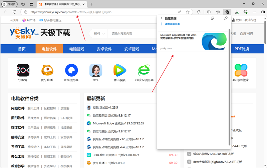This screenshot has width=267, height=168.
Task: Expand the 软件 search type dropdown
Action: pyautogui.click(x=99, y=33)
